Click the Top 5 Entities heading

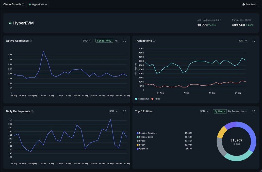point(144,111)
